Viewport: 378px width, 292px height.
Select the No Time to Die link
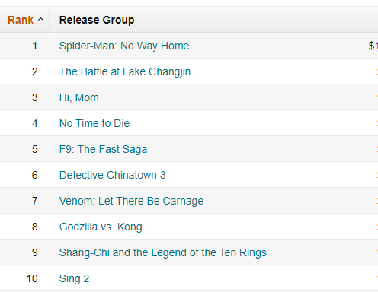click(x=94, y=123)
